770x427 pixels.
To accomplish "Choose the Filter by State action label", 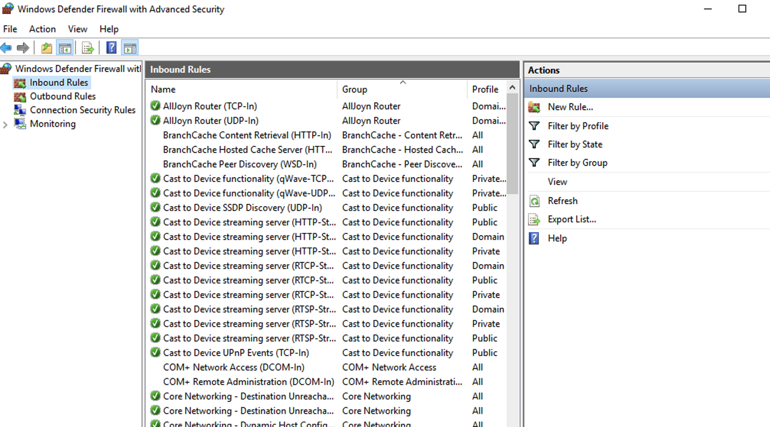I will (x=575, y=144).
